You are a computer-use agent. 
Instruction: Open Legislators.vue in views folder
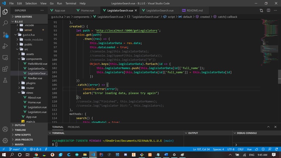coord(29,112)
